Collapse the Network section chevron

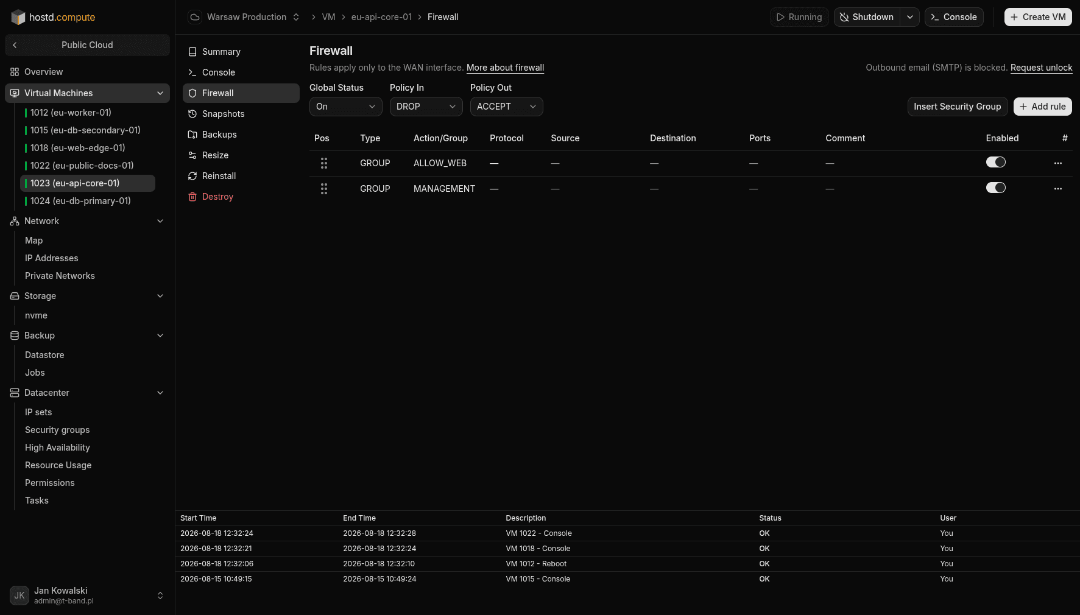[x=160, y=221]
